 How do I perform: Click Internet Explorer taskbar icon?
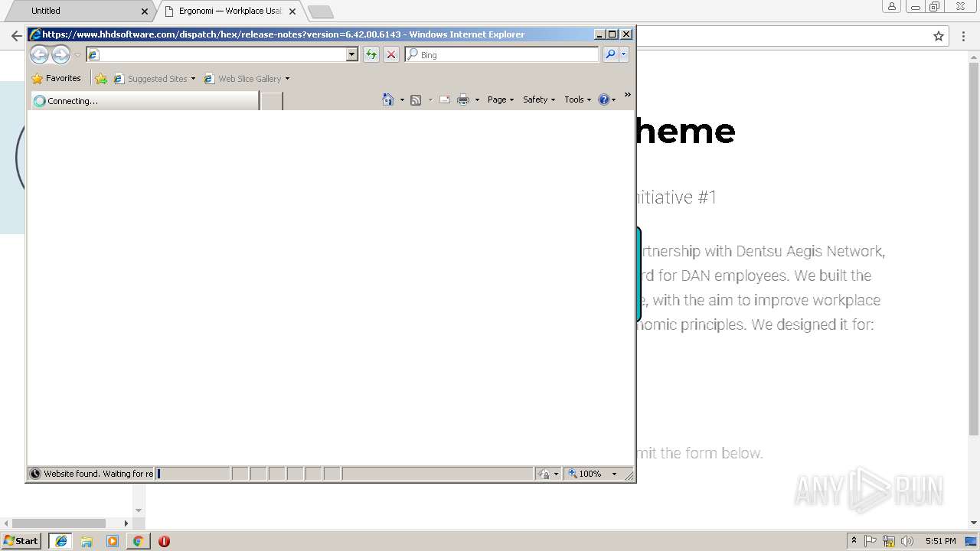[61, 541]
